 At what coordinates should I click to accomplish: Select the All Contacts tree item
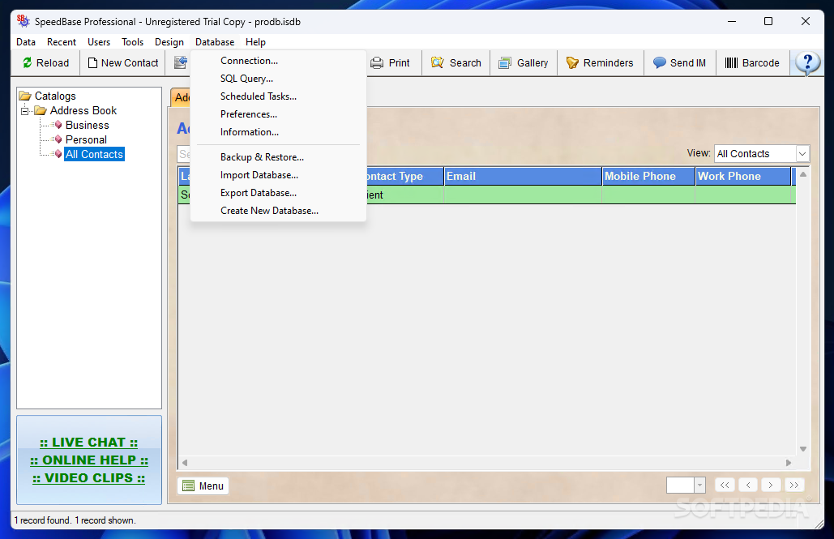(94, 154)
